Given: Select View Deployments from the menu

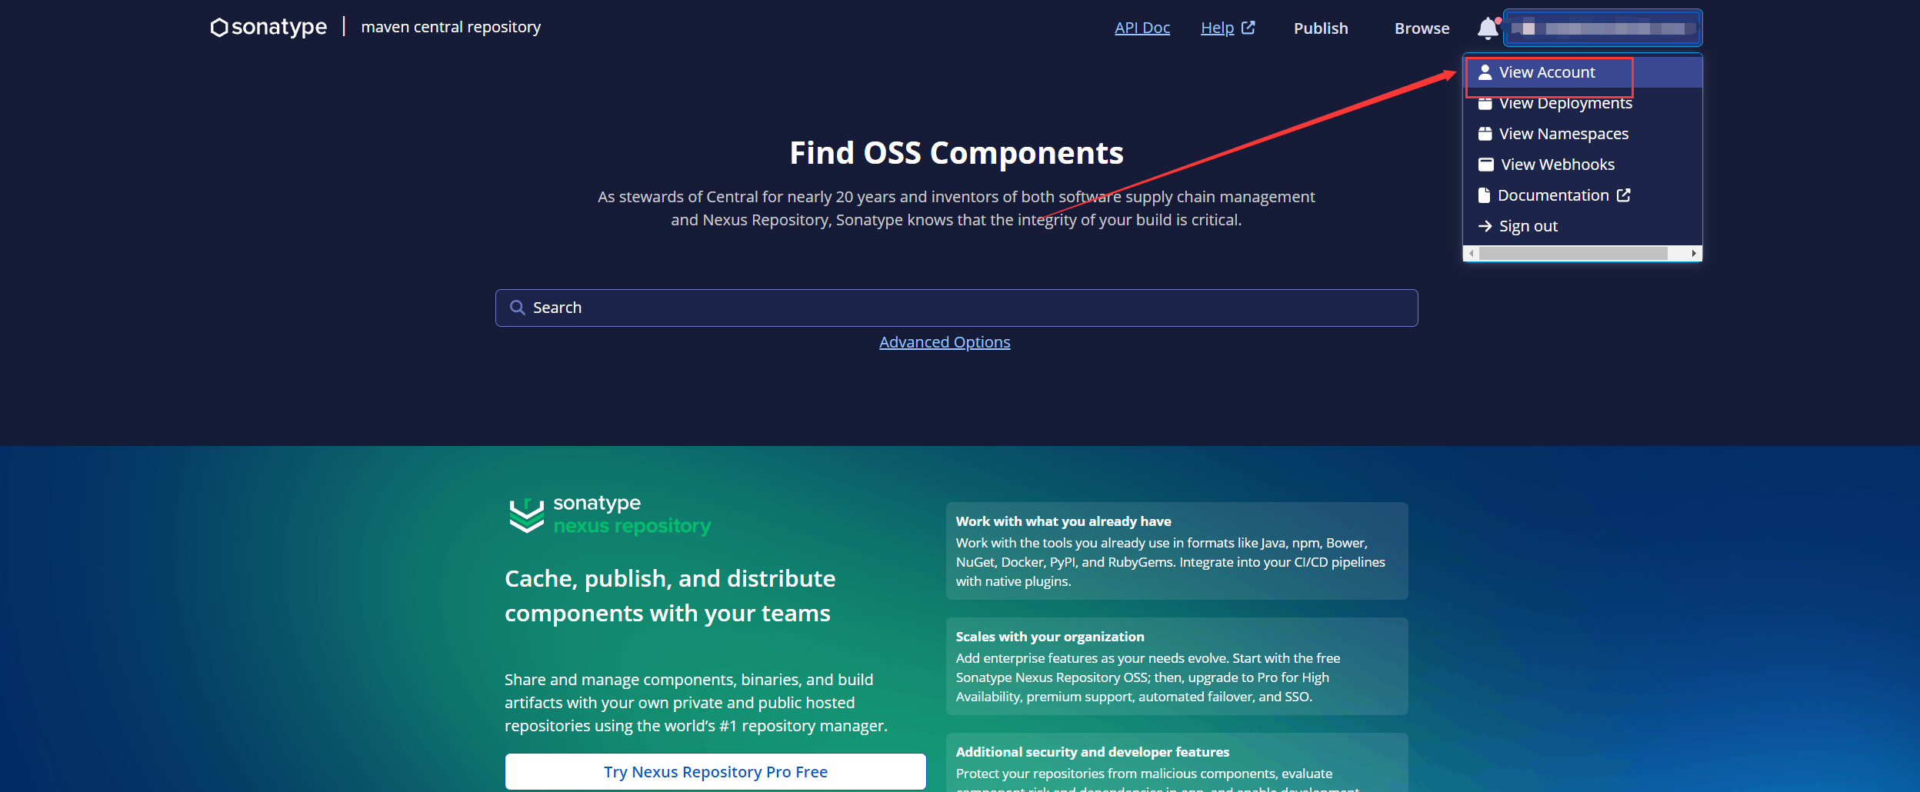Looking at the screenshot, I should [1582, 103].
